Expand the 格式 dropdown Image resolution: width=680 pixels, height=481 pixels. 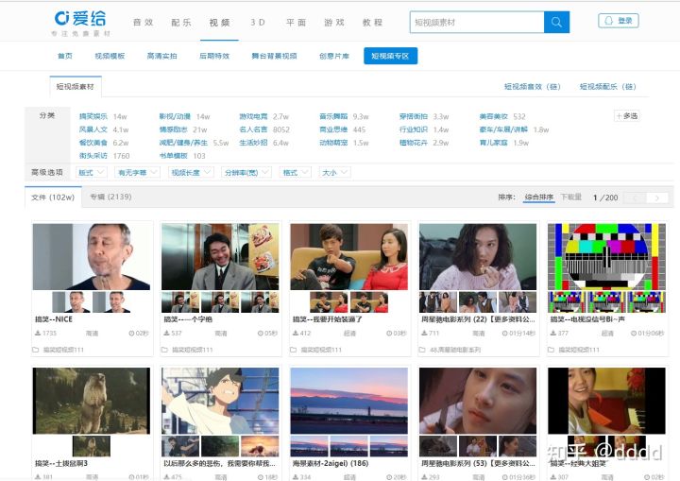[x=296, y=172]
